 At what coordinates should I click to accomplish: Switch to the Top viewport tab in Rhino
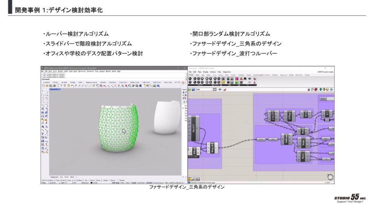tap(61, 177)
